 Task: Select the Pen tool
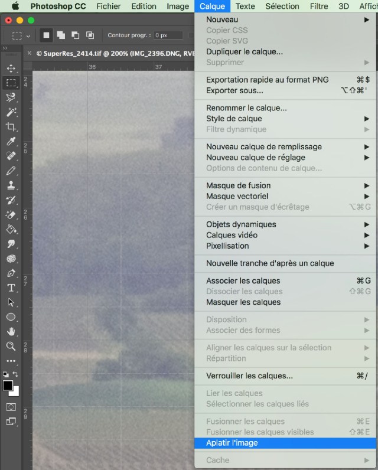point(11,273)
